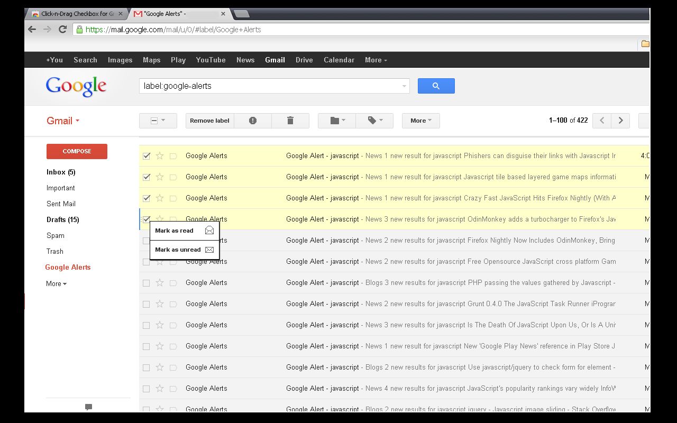Check the Firefox Nightly OdinMonkey email row
The image size is (677, 423).
(x=146, y=240)
